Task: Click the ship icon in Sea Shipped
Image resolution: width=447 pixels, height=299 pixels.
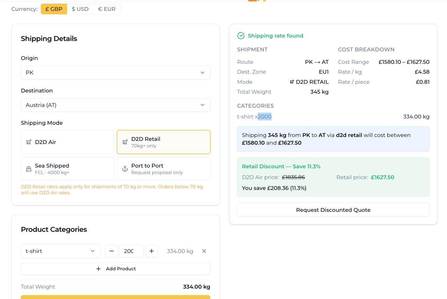Action: [29, 169]
